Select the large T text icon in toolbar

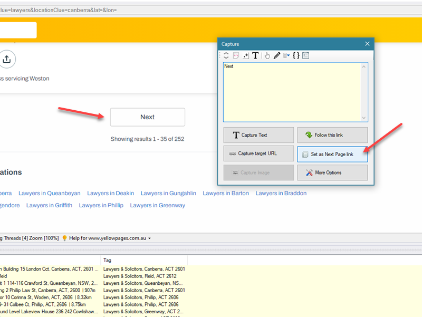tap(255, 55)
